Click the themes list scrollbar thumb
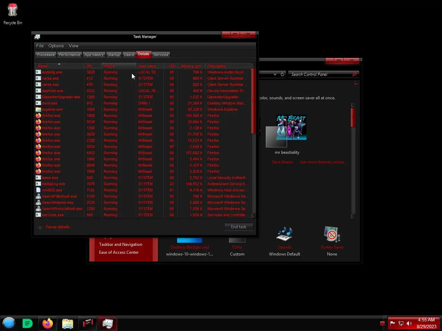 click(x=353, y=117)
